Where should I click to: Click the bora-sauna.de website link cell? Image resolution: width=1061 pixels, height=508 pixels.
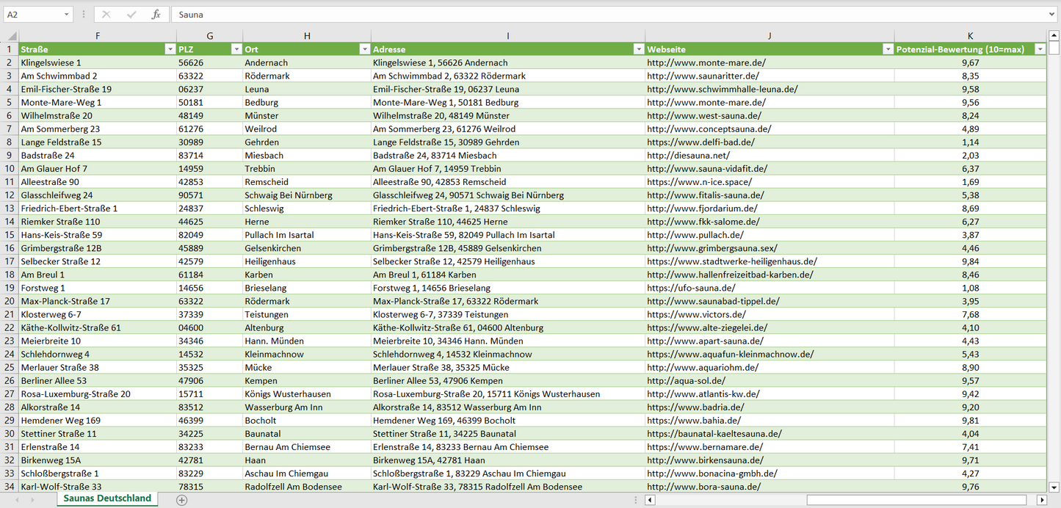click(703, 487)
